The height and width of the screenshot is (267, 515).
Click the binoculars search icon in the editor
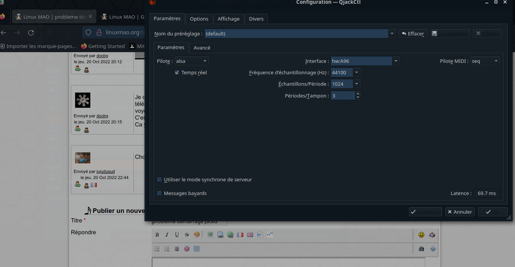tap(421, 249)
